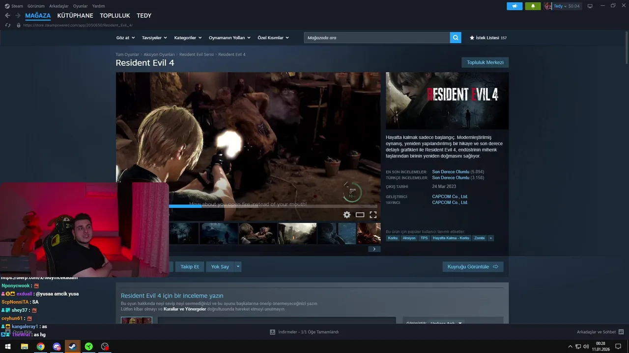Open Chrome from the taskbar
This screenshot has height=353, width=629.
(40, 347)
